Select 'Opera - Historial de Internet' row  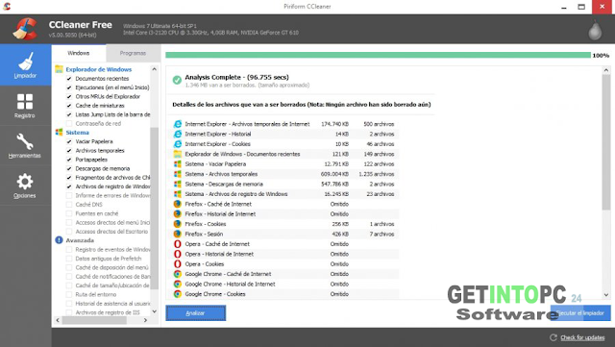(x=286, y=254)
